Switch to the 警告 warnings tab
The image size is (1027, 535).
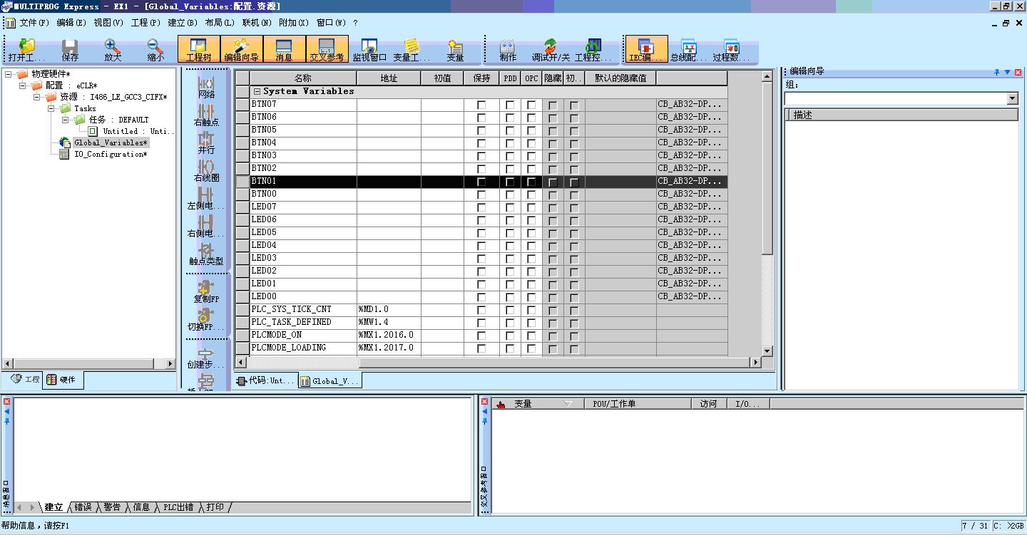(x=112, y=507)
